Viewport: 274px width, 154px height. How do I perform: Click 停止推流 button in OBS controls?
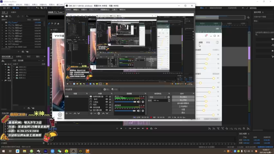pyautogui.click(x=183, y=97)
